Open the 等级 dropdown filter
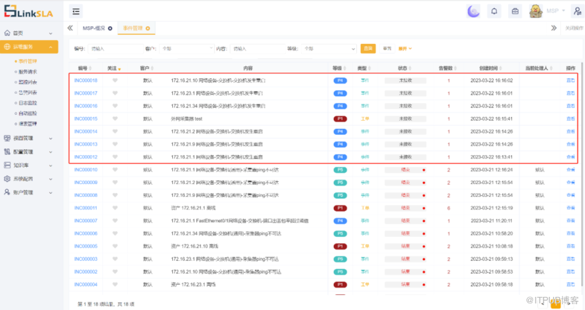This screenshot has height=310, width=585. [327, 49]
